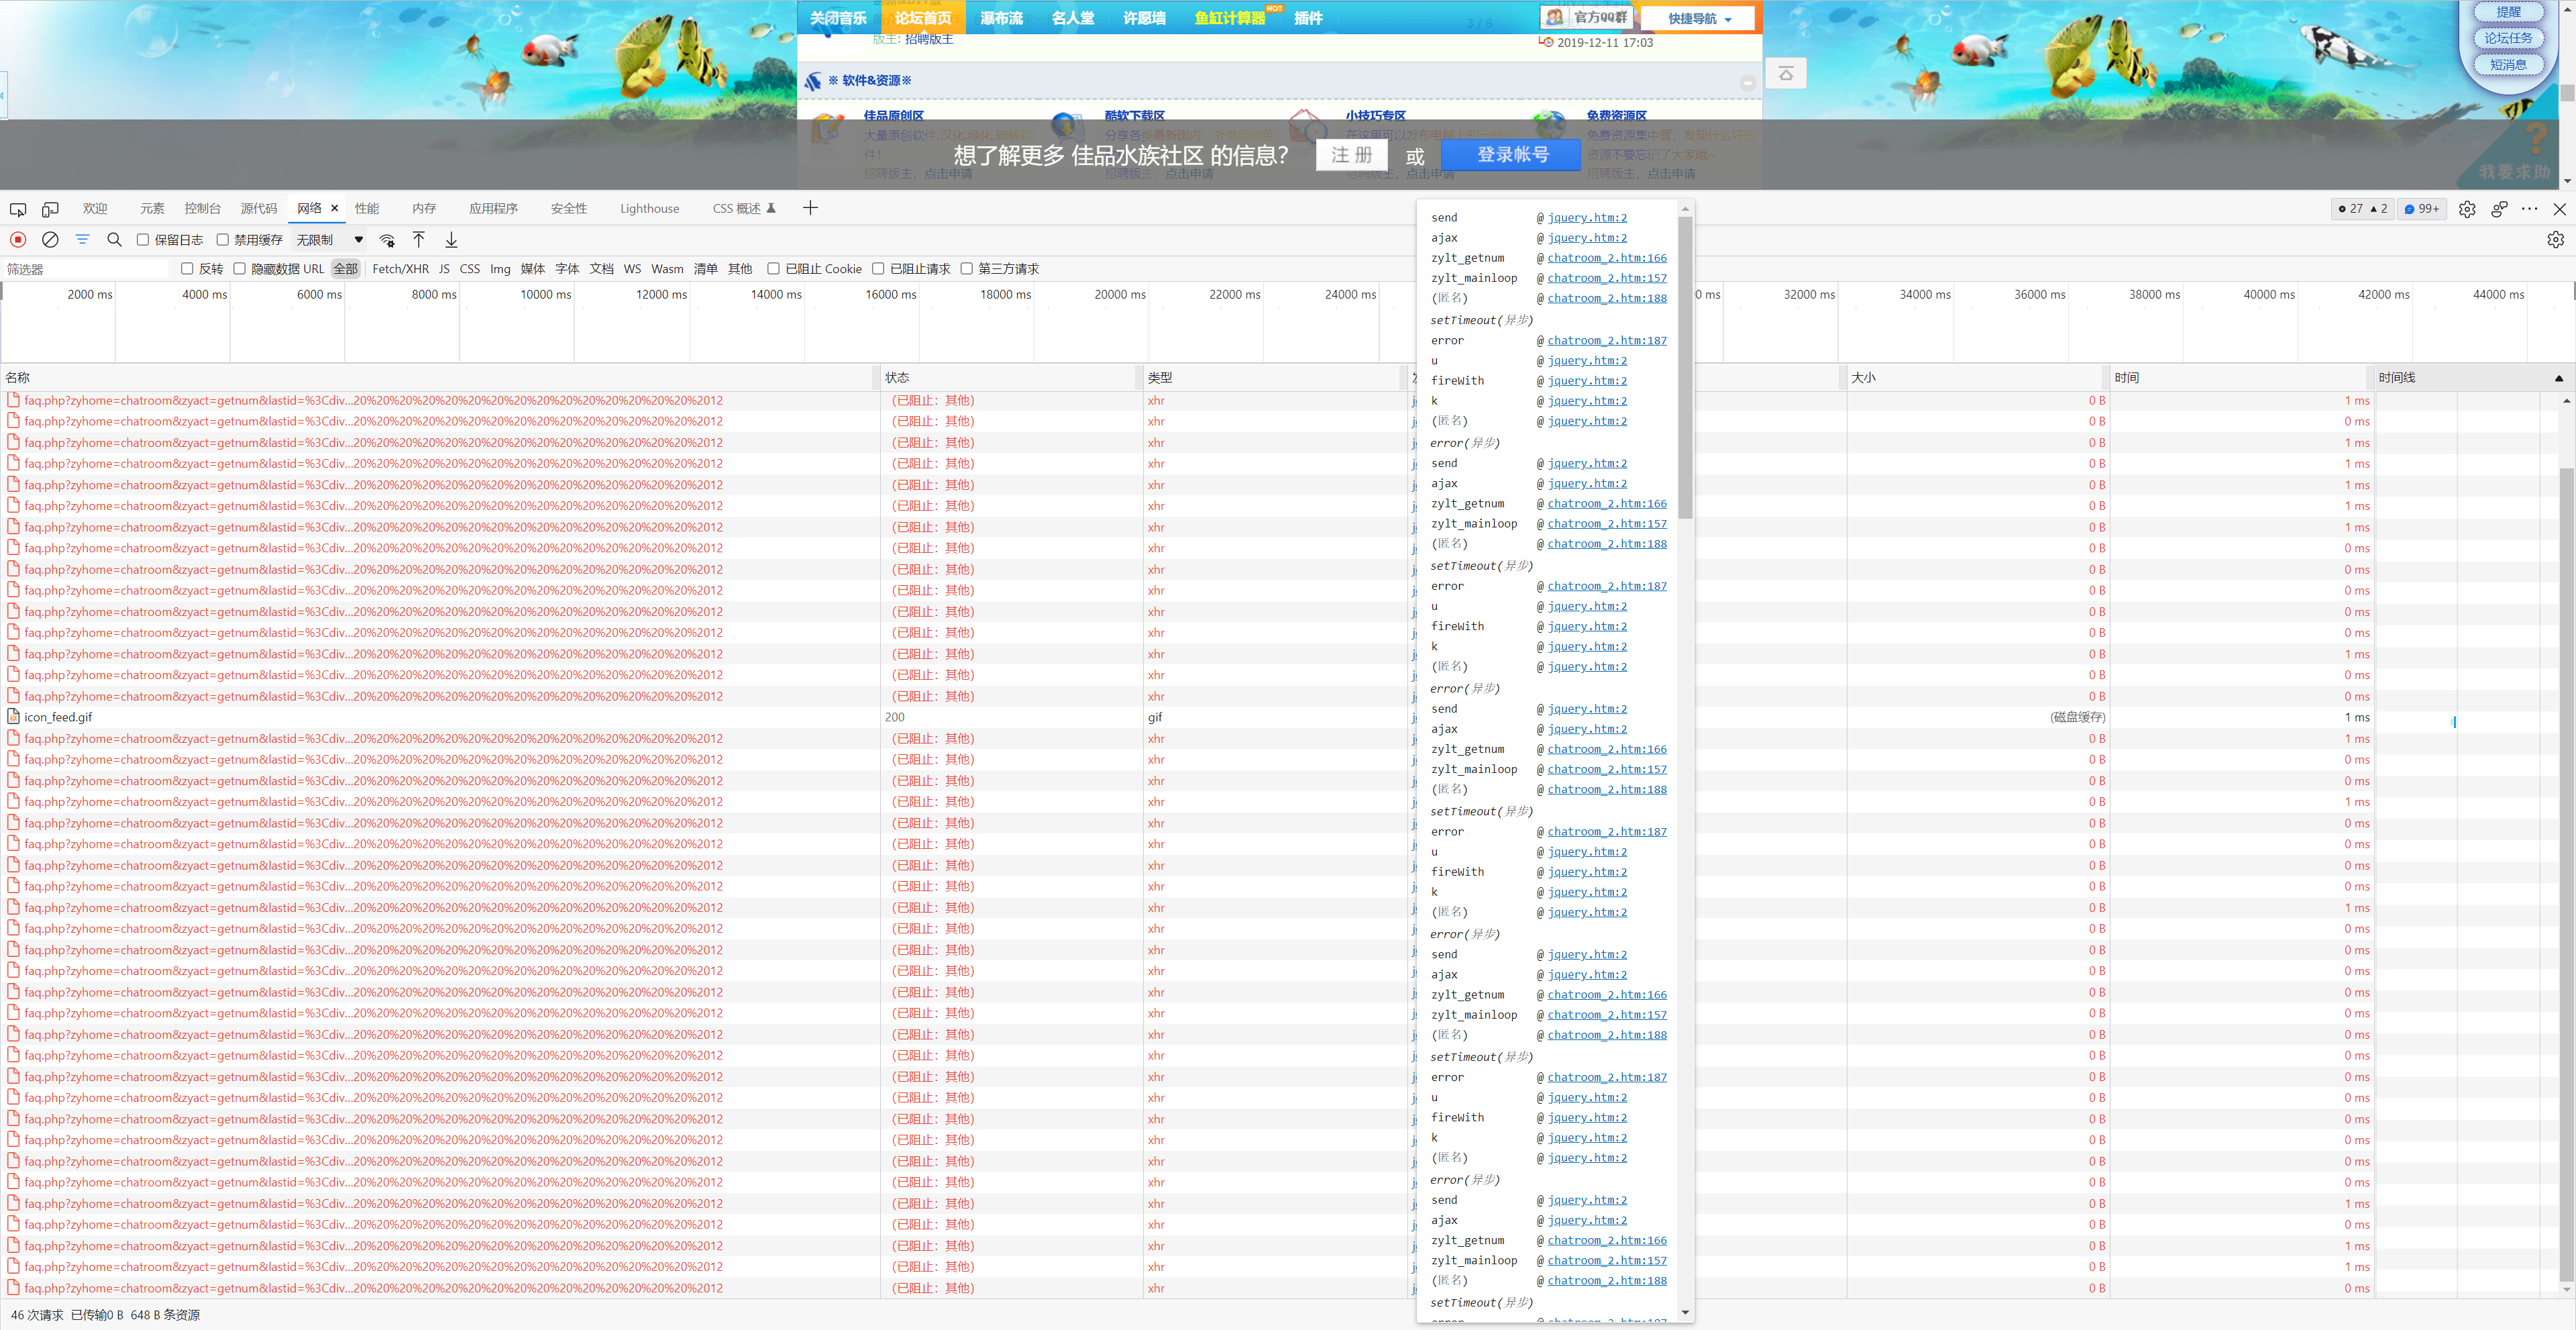Open DevTools settings gear in tab bar
The image size is (2576, 1330).
pos(2467,209)
